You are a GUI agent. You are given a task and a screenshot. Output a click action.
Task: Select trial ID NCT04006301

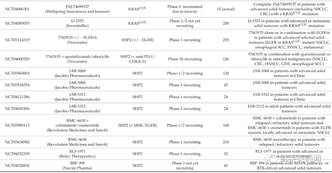click(x=17, y=9)
